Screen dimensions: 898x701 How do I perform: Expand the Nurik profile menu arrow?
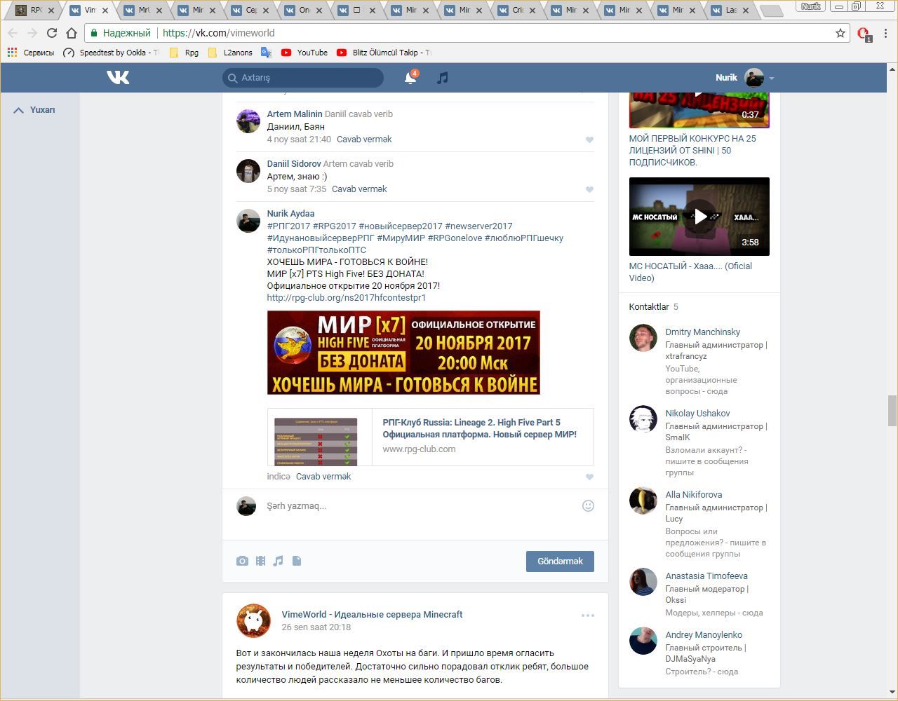[x=772, y=79]
